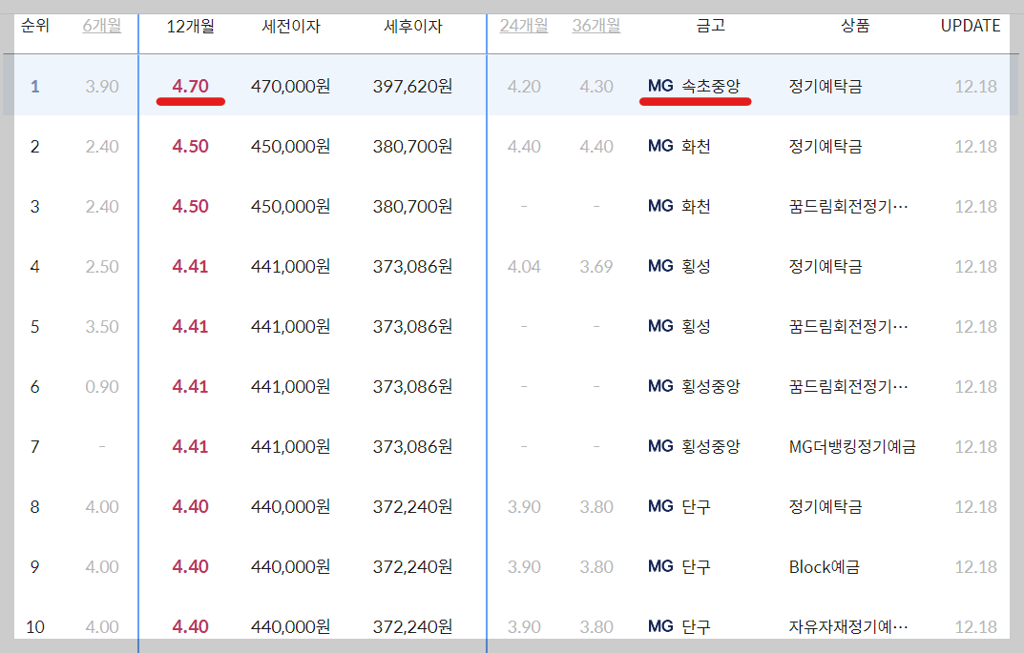
Task: Select the Block예금 product at rank 9
Action: 822,567
